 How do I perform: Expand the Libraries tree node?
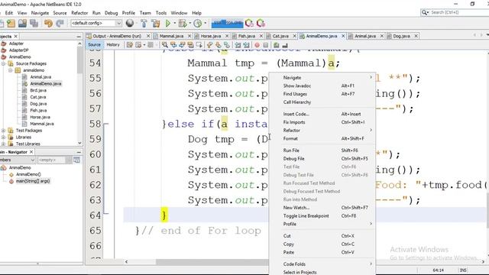click(x=3, y=137)
